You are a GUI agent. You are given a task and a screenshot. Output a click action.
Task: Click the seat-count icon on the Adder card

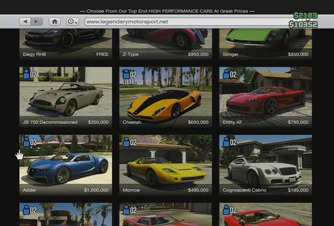30,142
